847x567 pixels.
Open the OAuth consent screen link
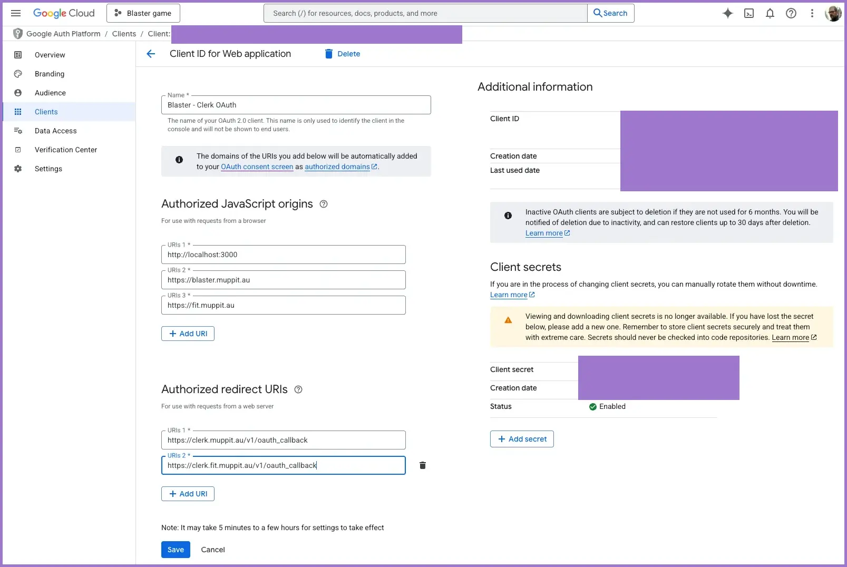[x=257, y=167]
